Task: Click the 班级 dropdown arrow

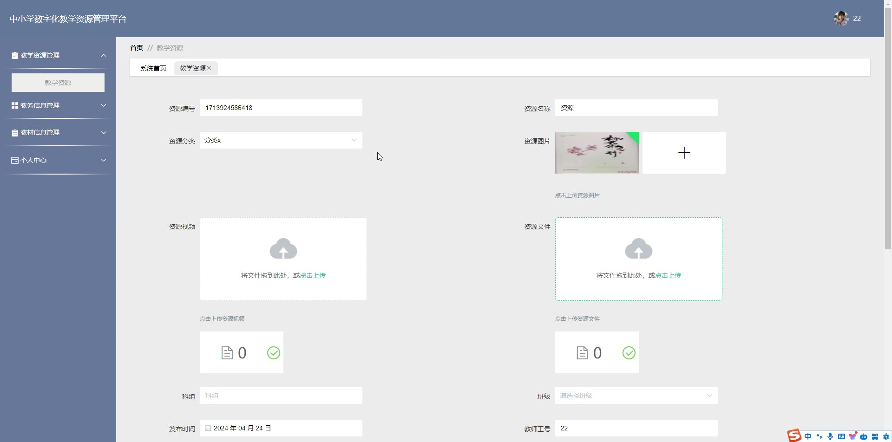Action: click(x=709, y=396)
